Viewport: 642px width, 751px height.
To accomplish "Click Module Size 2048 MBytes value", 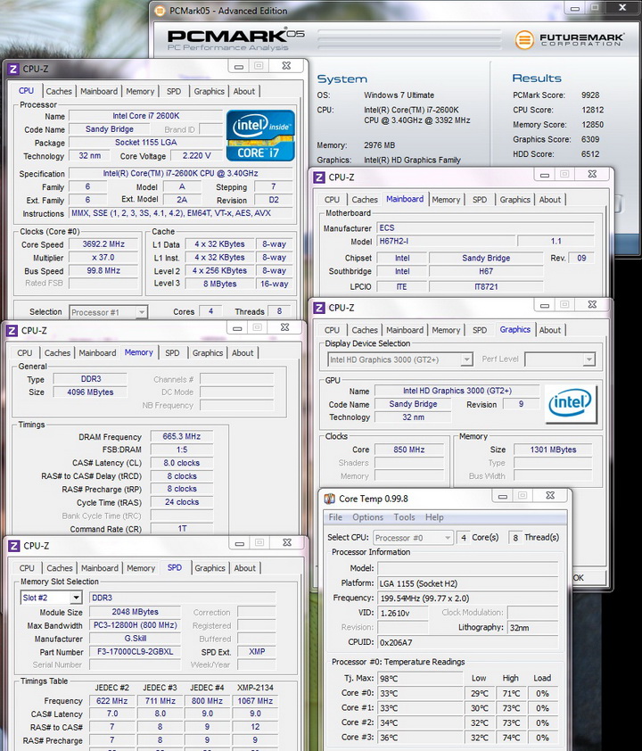I will tap(135, 612).
